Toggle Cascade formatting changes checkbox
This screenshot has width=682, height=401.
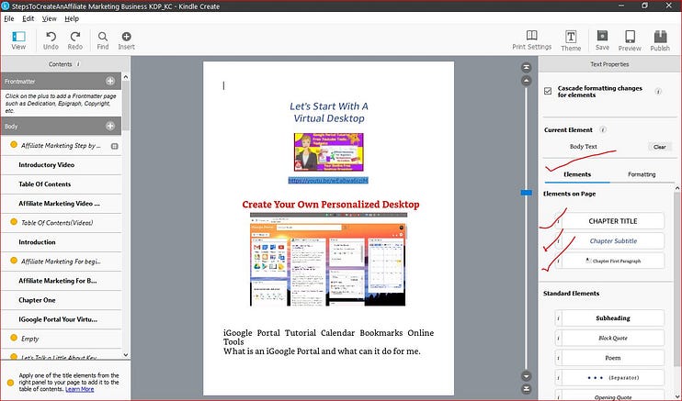tap(548, 91)
